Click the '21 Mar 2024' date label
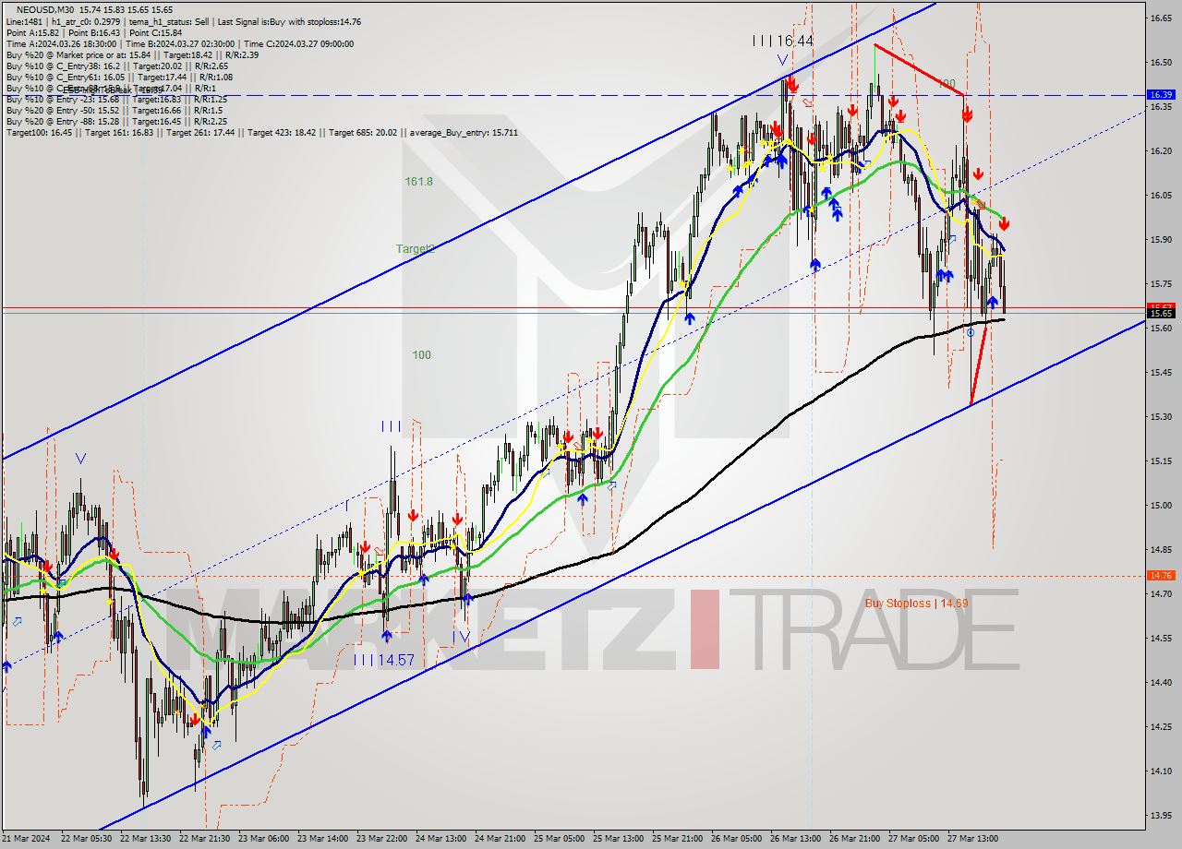Viewport: 1182px width, 849px height. coord(26,839)
